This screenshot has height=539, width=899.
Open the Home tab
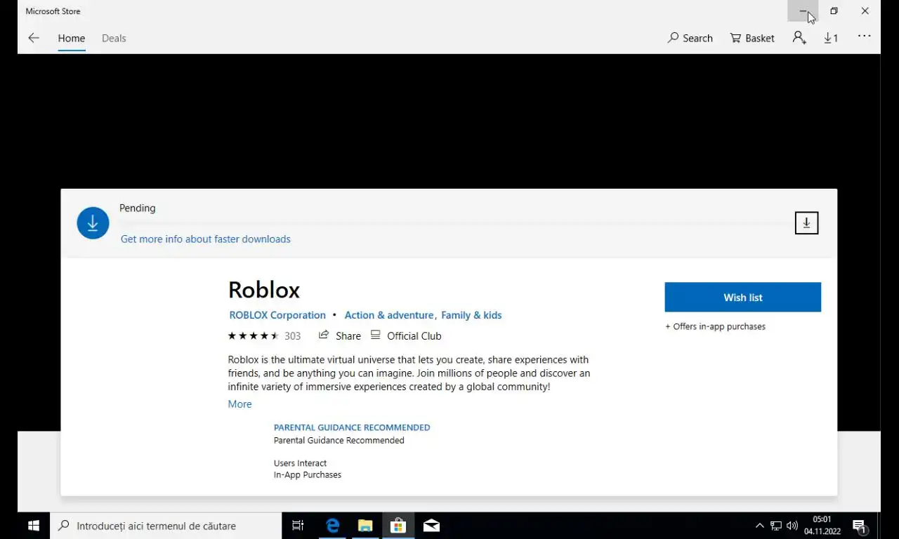(72, 39)
